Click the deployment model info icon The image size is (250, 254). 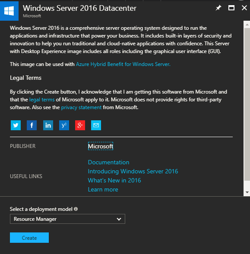[x=76, y=209]
